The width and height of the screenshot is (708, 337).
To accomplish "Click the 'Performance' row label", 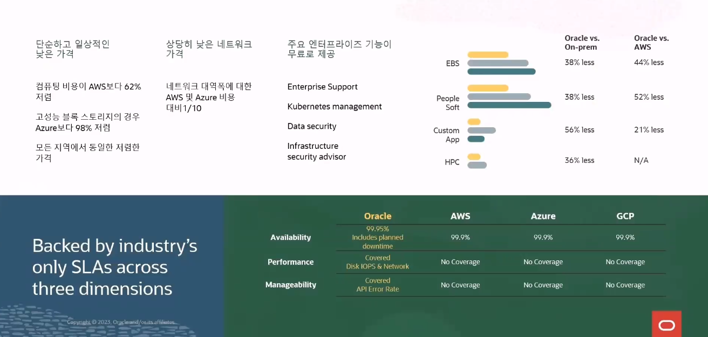I will (290, 262).
